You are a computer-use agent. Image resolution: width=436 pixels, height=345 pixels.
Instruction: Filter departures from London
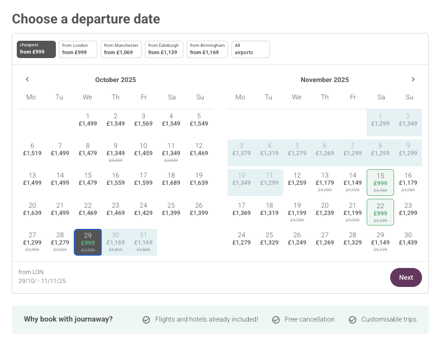[x=78, y=49]
